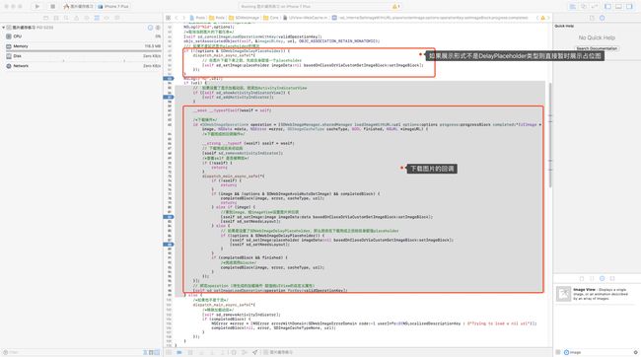Toggle the library grid view button
Screen dimensions: 641x357
point(557,352)
